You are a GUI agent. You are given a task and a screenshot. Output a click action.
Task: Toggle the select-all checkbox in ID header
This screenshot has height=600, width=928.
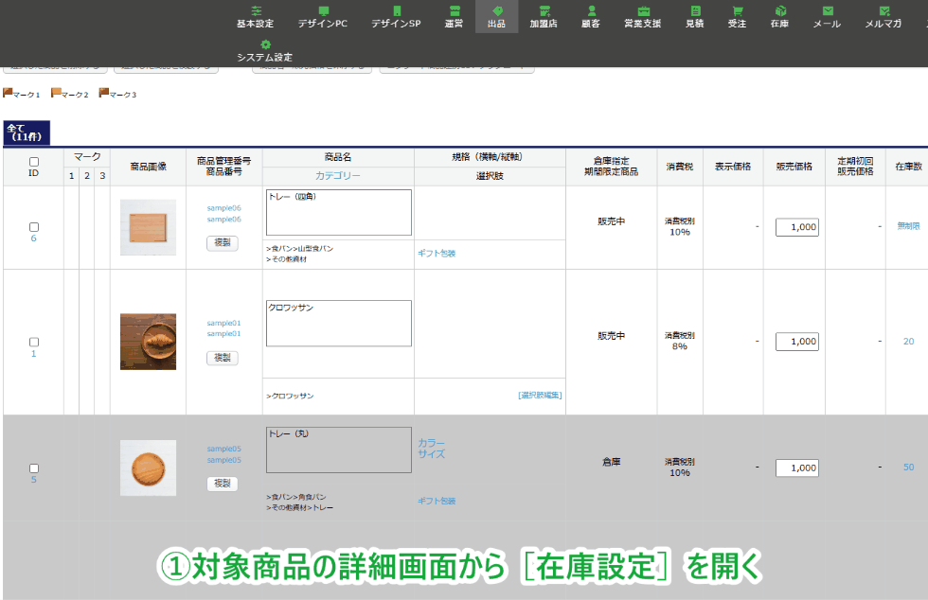pyautogui.click(x=34, y=162)
